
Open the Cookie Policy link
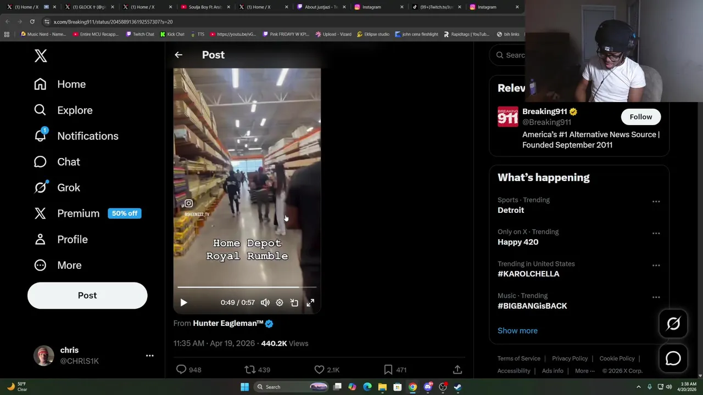pyautogui.click(x=617, y=358)
